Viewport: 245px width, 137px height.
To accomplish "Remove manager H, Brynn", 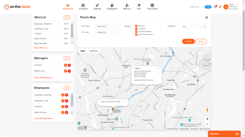I will click(69, 65).
